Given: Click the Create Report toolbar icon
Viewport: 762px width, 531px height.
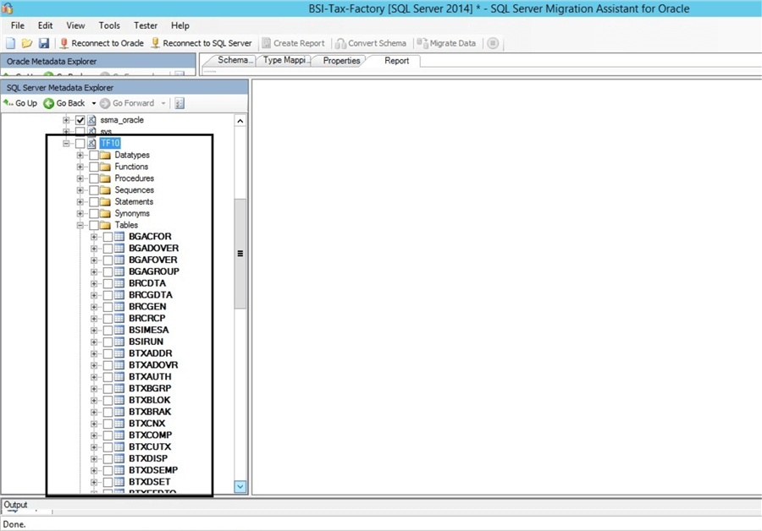Looking at the screenshot, I should [293, 42].
